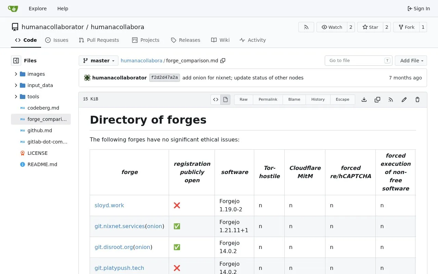Open the Projects tab

[146, 40]
